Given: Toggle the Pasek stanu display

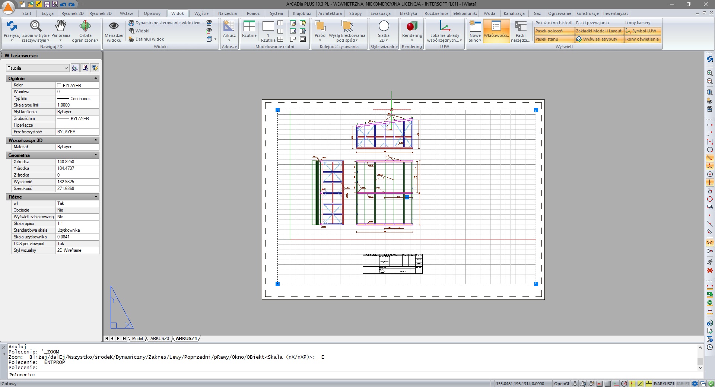Looking at the screenshot, I should [554, 39].
